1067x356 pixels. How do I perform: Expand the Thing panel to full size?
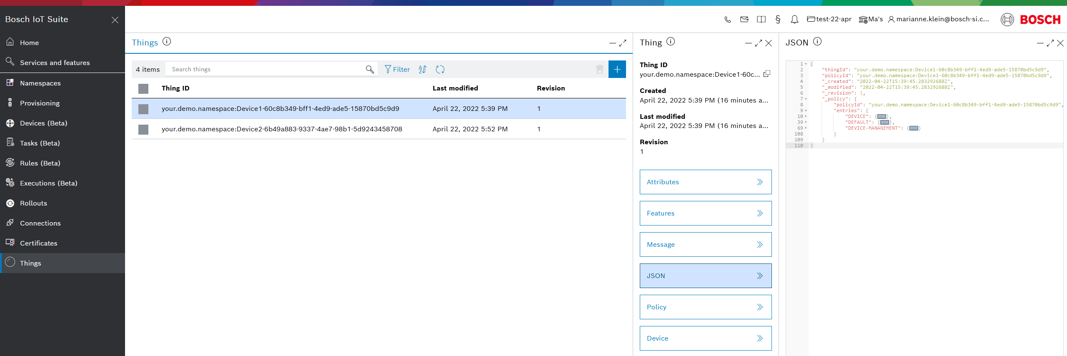[x=759, y=43]
